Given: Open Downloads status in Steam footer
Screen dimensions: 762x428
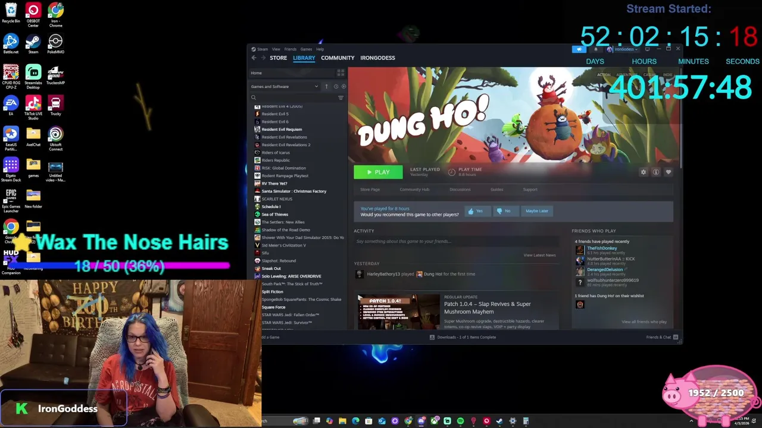Looking at the screenshot, I should [x=463, y=337].
